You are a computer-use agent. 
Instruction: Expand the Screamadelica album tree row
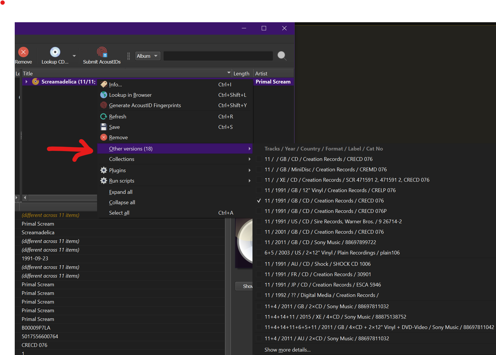tap(27, 82)
